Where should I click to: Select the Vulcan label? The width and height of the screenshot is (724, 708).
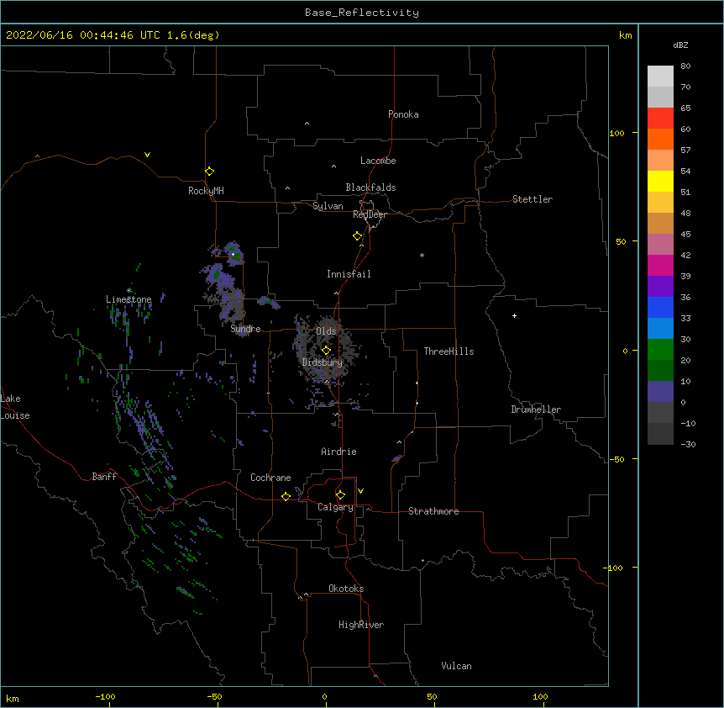click(x=456, y=666)
